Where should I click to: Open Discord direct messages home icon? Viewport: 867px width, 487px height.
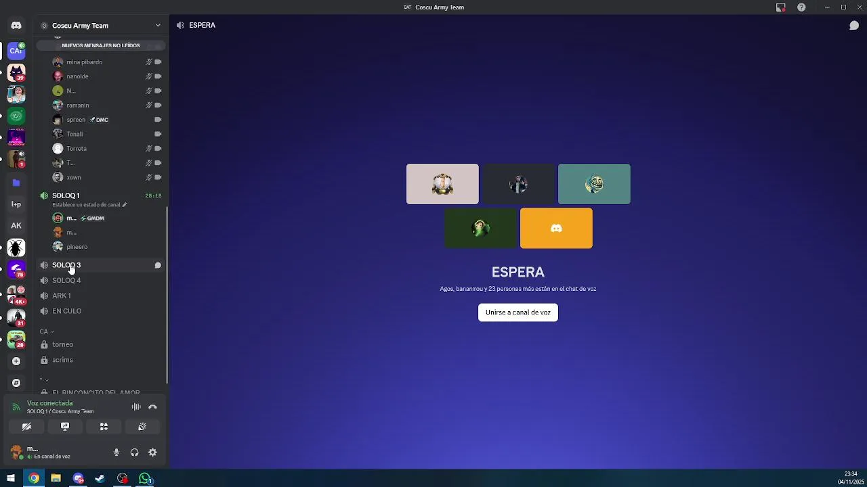click(16, 26)
